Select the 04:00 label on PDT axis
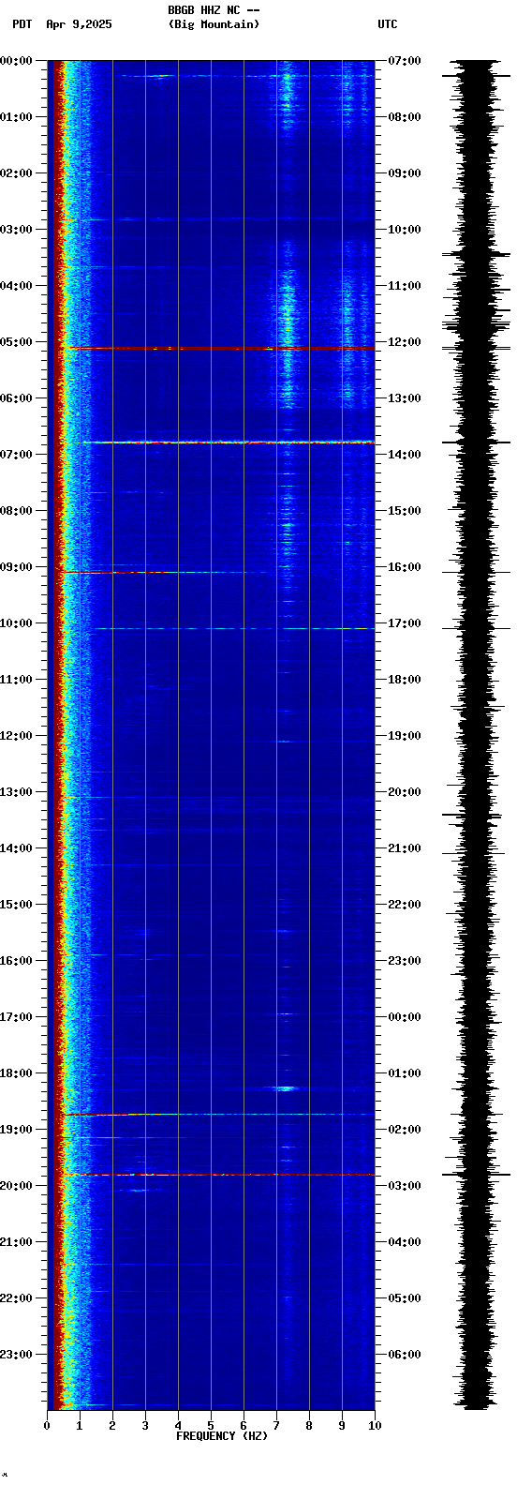This screenshot has width=517, height=1485. coord(16,286)
